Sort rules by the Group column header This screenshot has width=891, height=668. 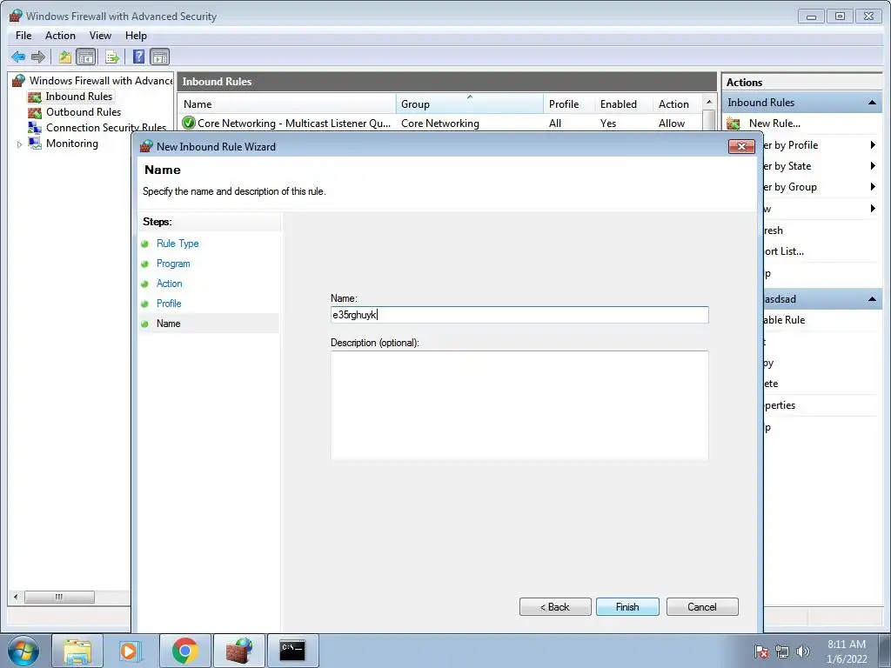pos(469,104)
